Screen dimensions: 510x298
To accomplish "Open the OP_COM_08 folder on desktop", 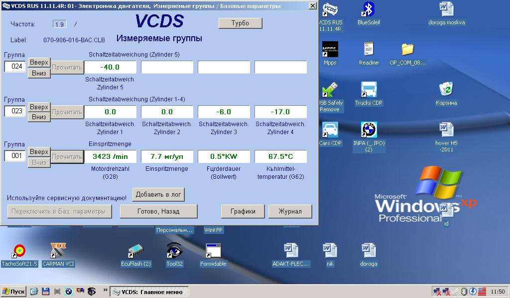I will tap(407, 54).
